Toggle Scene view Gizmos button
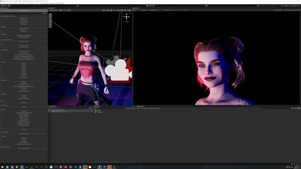 point(129,10)
